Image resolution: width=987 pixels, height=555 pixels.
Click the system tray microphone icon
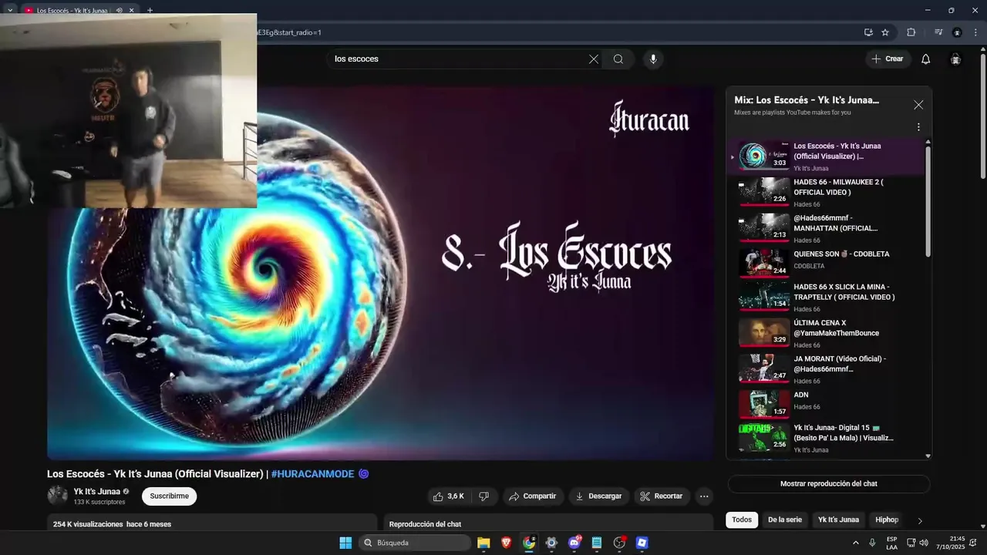coord(872,543)
